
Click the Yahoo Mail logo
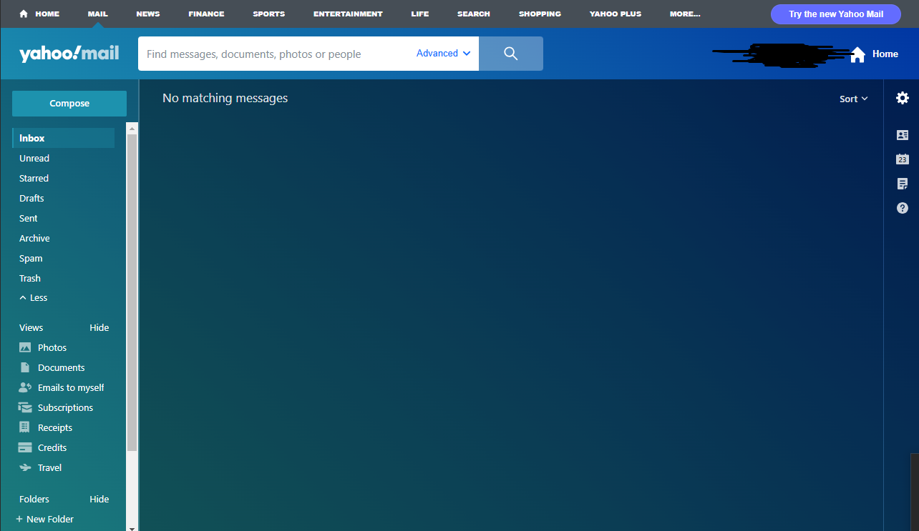pyautogui.click(x=69, y=53)
